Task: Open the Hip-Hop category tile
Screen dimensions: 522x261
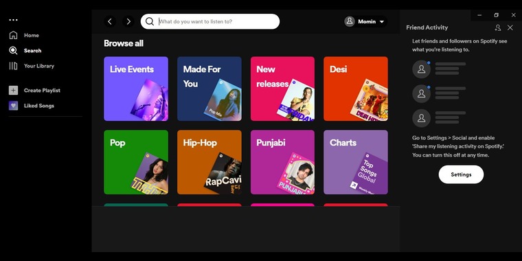Action: 209,162
